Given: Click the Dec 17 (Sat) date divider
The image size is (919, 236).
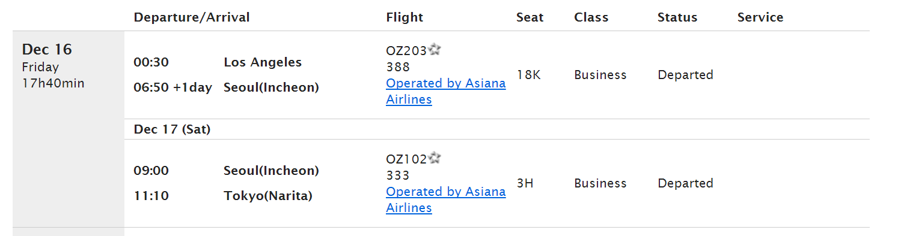Looking at the screenshot, I should 172,129.
